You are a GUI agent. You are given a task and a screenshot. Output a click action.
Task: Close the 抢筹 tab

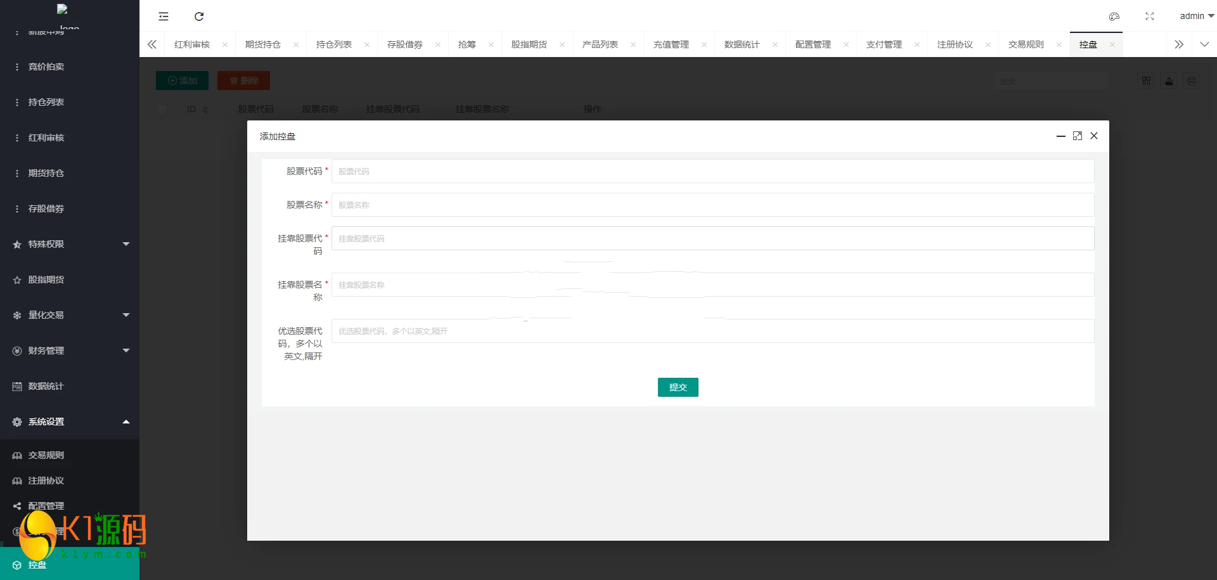tap(491, 44)
